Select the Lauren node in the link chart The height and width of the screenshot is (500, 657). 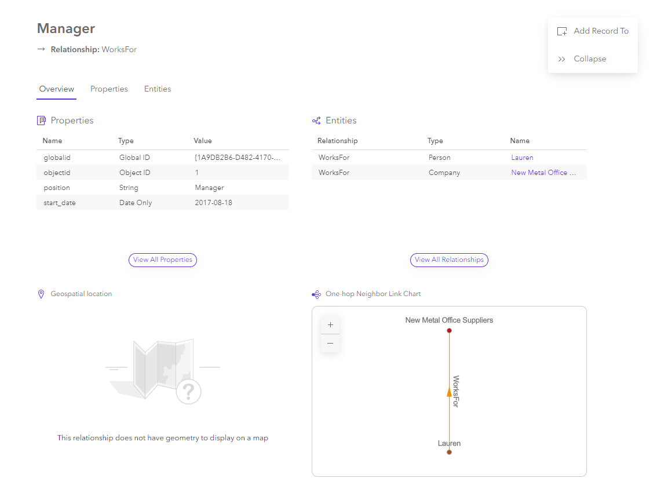[449, 452]
